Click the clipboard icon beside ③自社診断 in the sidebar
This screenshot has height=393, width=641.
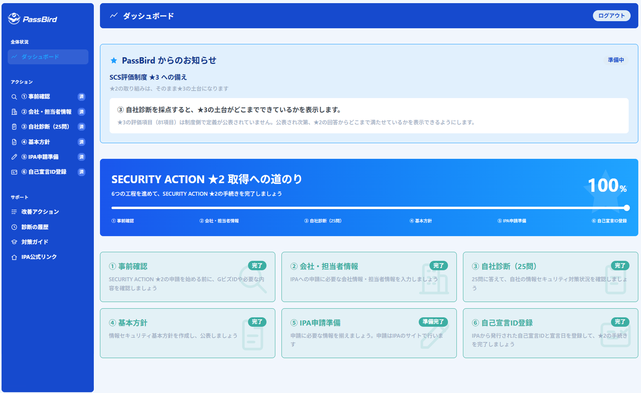point(14,127)
